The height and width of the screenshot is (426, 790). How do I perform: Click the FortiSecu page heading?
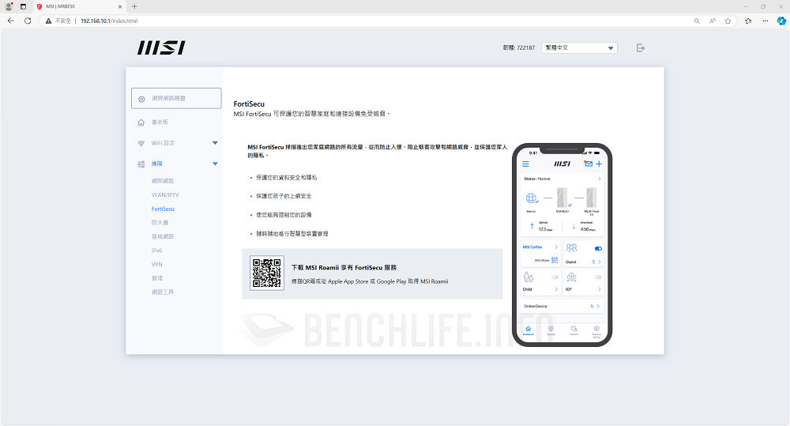pos(249,104)
